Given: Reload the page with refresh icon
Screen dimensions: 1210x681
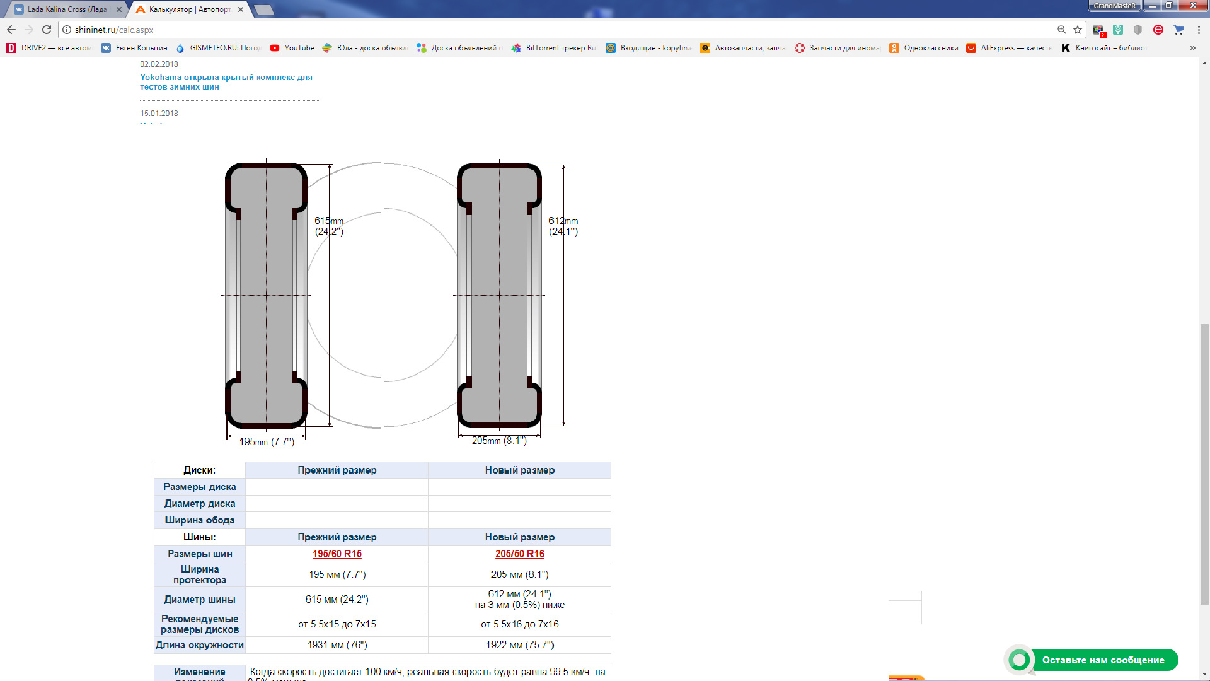Looking at the screenshot, I should (x=47, y=30).
